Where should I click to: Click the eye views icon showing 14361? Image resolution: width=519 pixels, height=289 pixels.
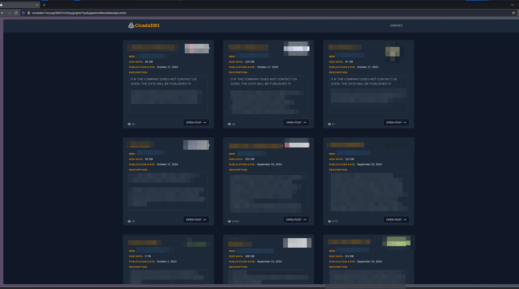pos(229,221)
